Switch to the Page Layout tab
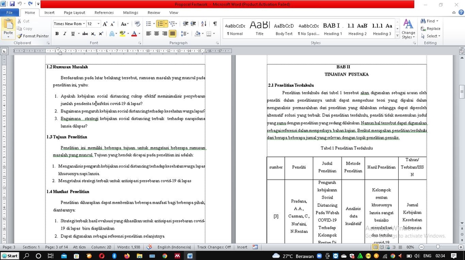 75,13
